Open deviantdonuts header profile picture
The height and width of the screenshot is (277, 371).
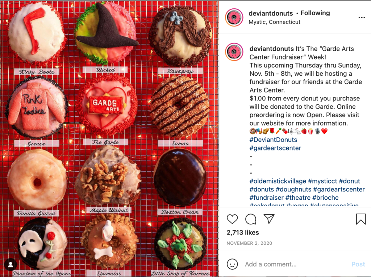click(234, 17)
